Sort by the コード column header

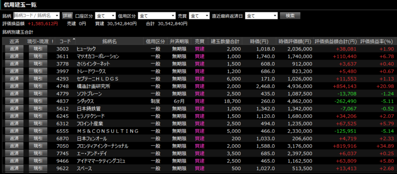point(65,41)
